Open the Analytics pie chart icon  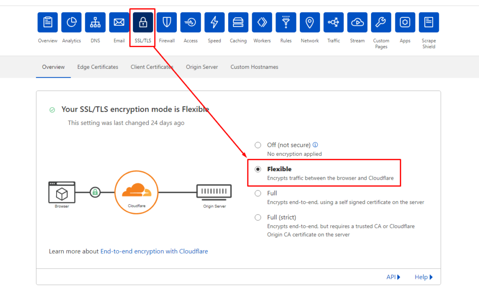(72, 22)
